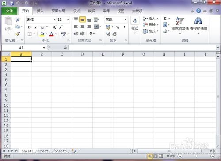Image resolution: width=221 pixels, height=161 pixels.
Task: Expand the formula bar chevron
Action: (x=218, y=48)
